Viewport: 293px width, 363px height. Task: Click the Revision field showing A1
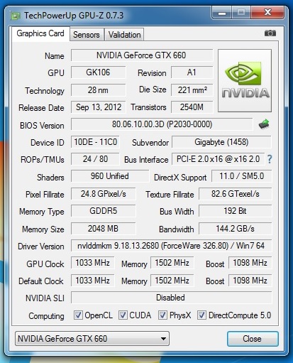[192, 72]
